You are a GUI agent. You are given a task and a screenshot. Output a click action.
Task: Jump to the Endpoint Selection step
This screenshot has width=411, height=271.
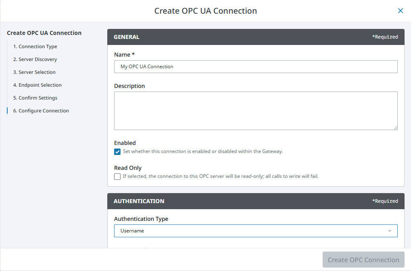(x=37, y=85)
